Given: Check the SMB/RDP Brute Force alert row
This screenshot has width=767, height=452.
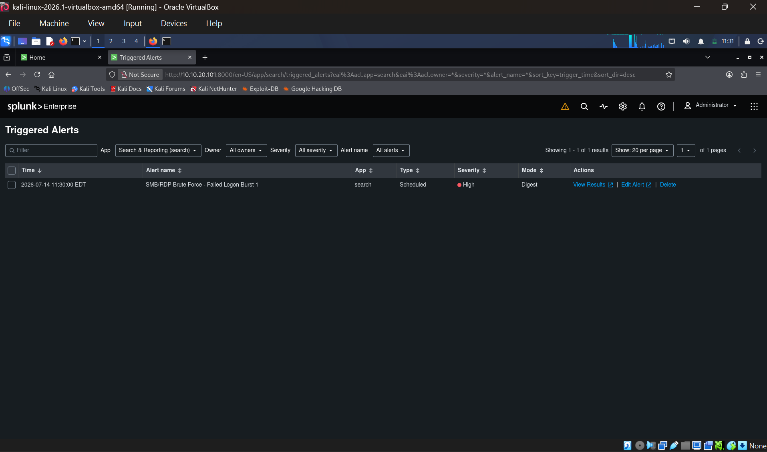Looking at the screenshot, I should coord(12,185).
